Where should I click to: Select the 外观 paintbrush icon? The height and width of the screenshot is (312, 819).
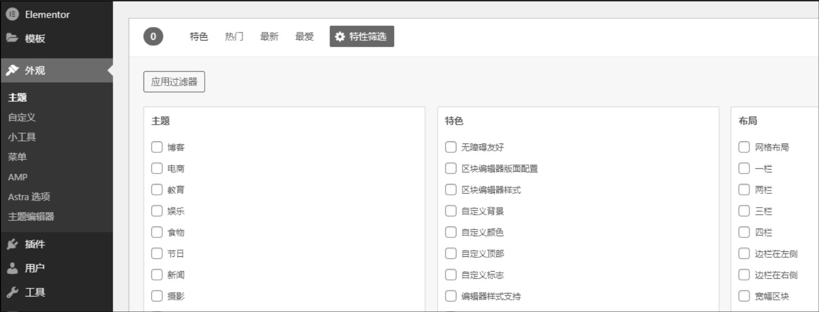tap(12, 70)
